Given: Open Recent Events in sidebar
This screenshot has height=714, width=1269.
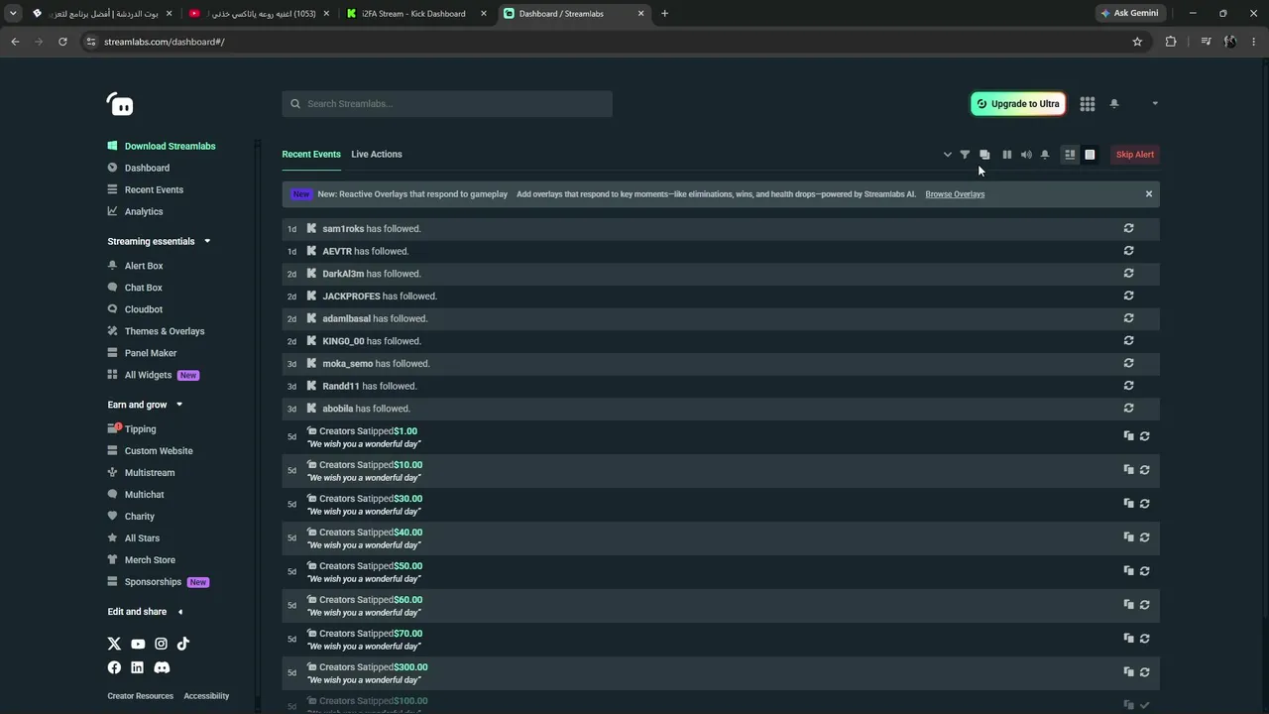Looking at the screenshot, I should pyautogui.click(x=146, y=189).
